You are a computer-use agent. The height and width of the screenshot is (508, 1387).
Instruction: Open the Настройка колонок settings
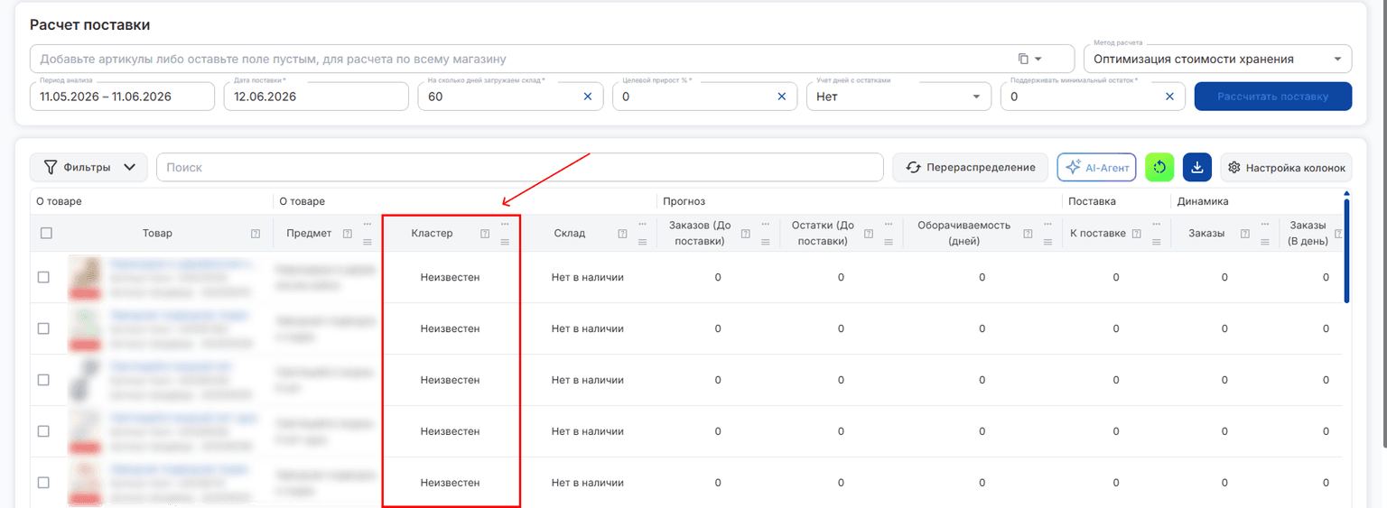(x=1286, y=167)
